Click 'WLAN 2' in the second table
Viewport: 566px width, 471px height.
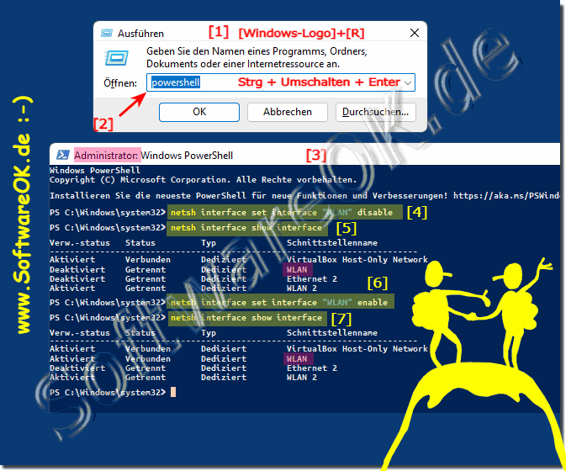coord(302,378)
